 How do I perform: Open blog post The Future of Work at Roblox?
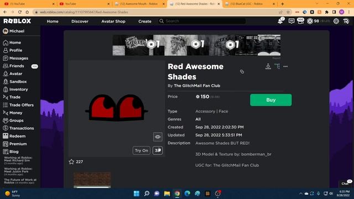click(20, 181)
